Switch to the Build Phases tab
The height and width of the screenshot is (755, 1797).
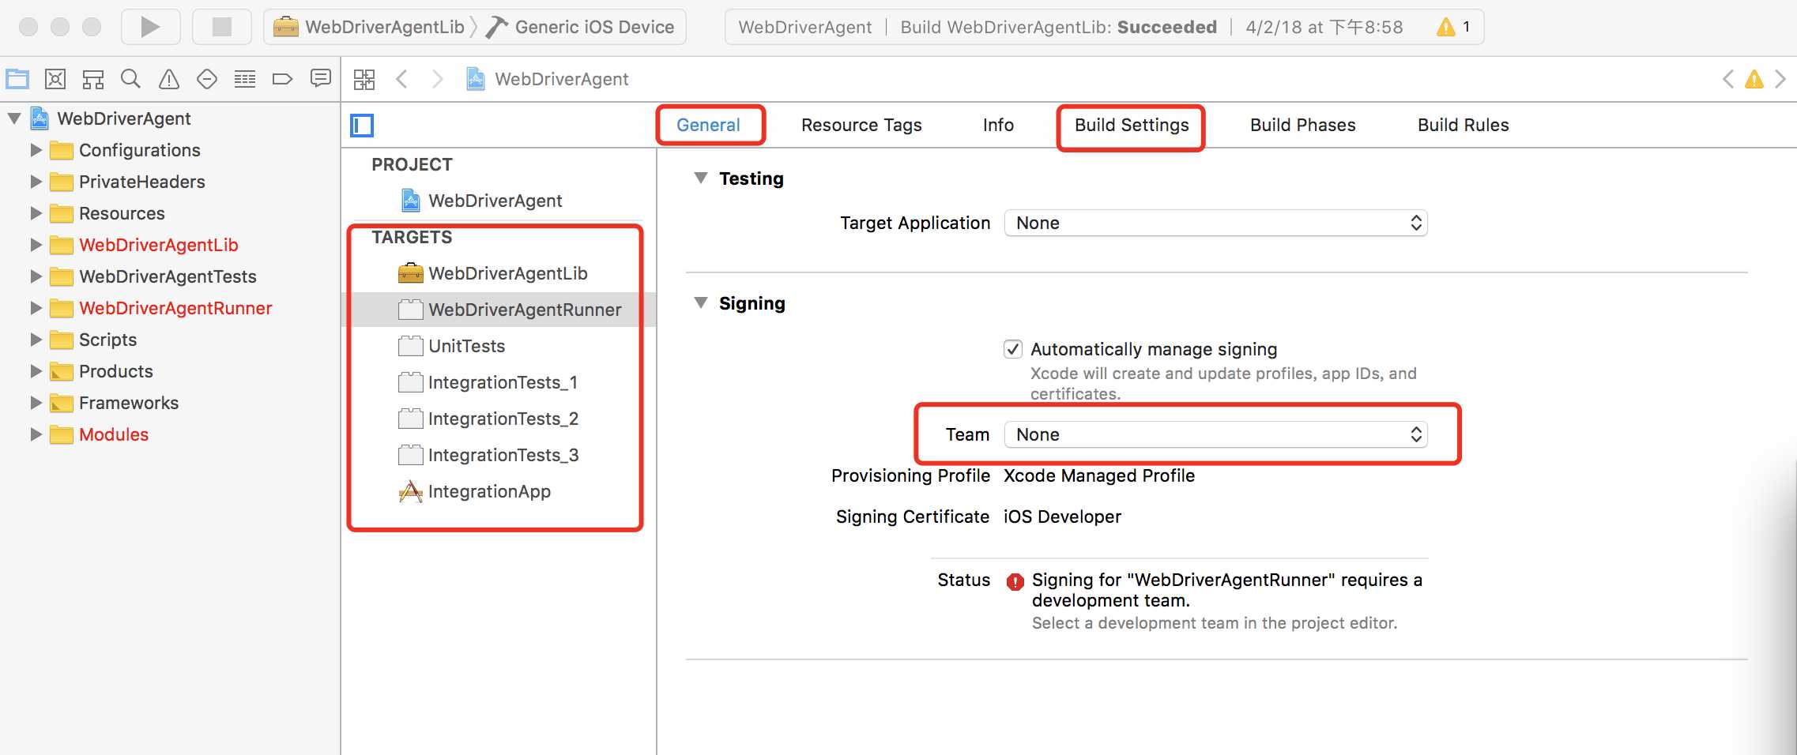[1302, 125]
